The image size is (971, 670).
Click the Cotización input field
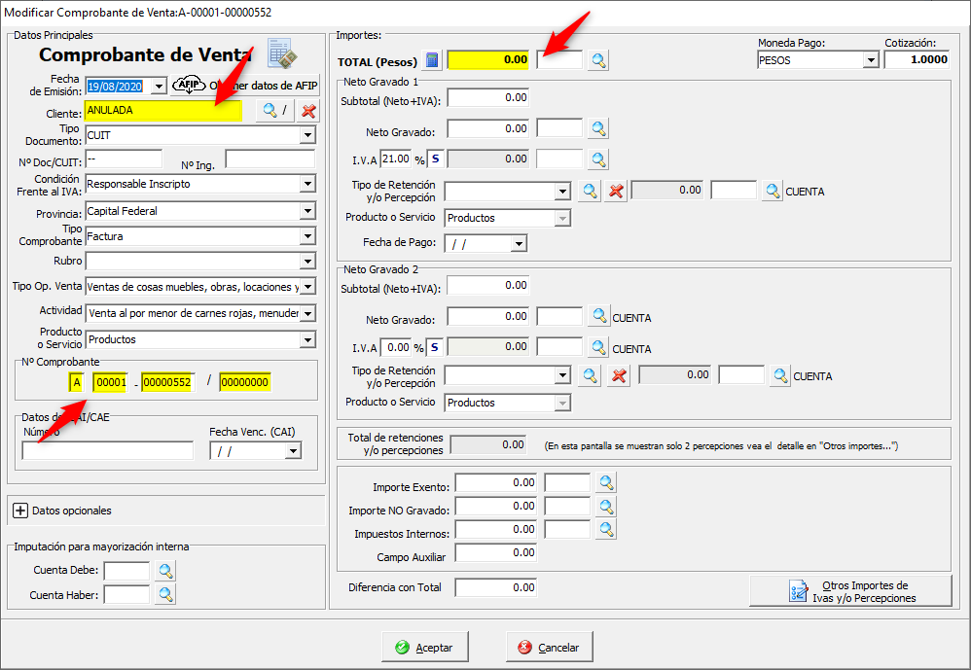tap(917, 60)
